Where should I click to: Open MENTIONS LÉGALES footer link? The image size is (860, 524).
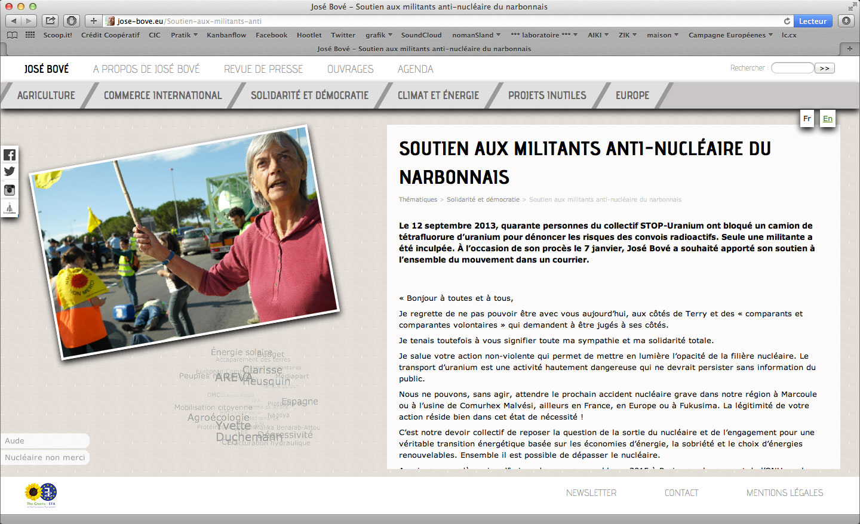pos(785,493)
